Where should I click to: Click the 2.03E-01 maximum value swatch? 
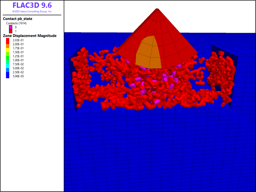click(x=8, y=40)
